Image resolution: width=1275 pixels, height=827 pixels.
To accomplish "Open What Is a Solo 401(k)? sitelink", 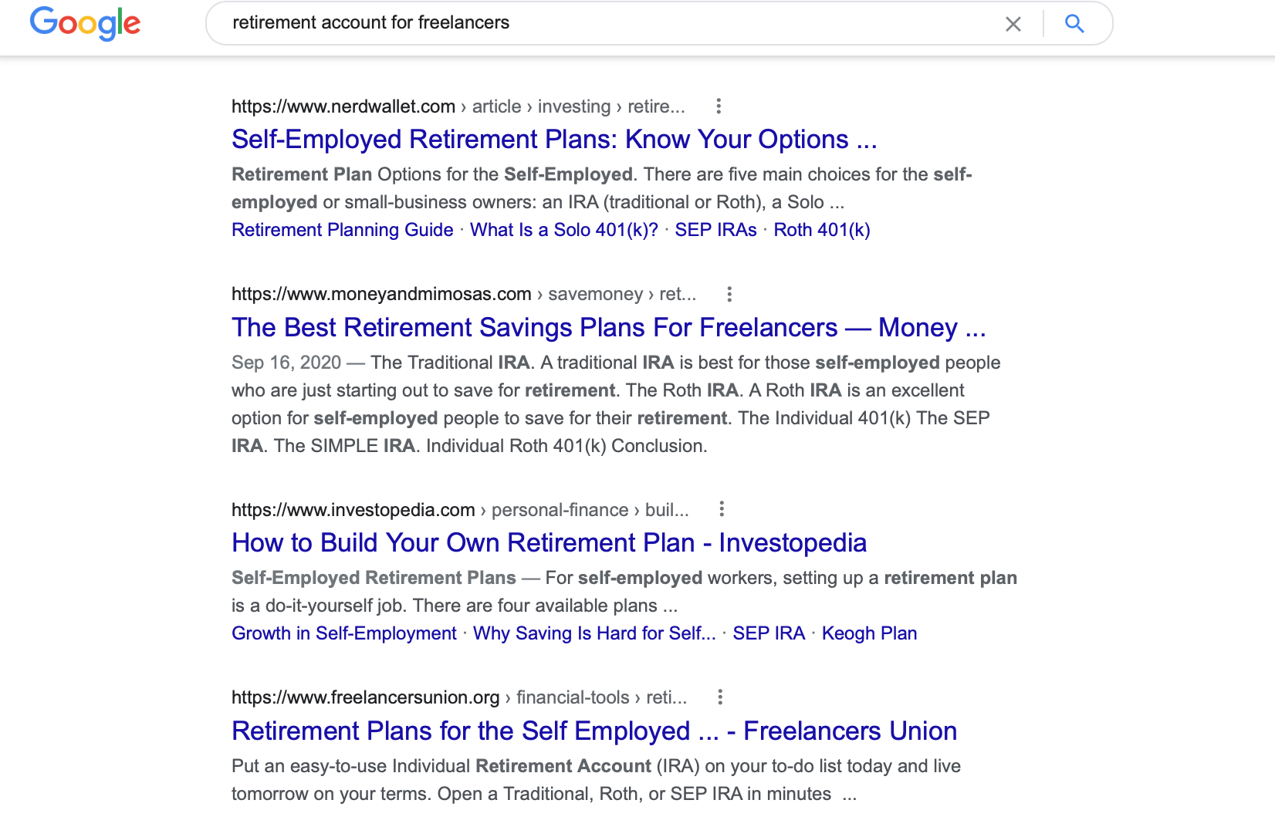I will [563, 230].
